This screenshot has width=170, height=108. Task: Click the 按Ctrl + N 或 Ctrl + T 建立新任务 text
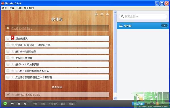click(33, 45)
